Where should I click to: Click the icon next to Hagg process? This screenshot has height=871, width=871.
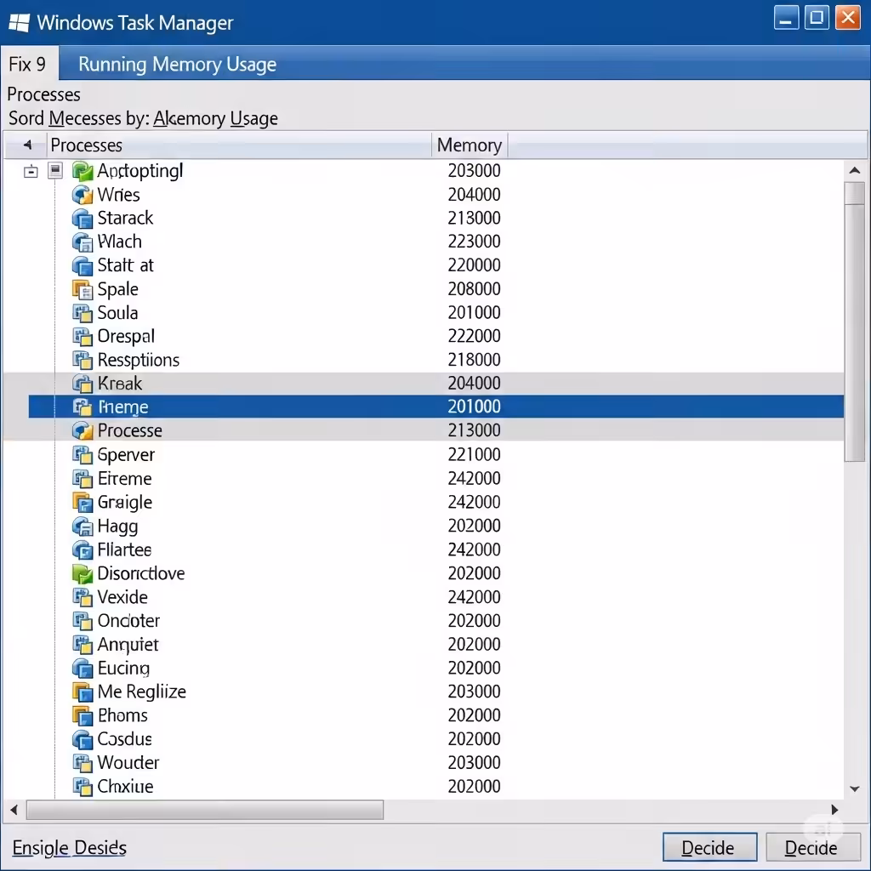(83, 526)
